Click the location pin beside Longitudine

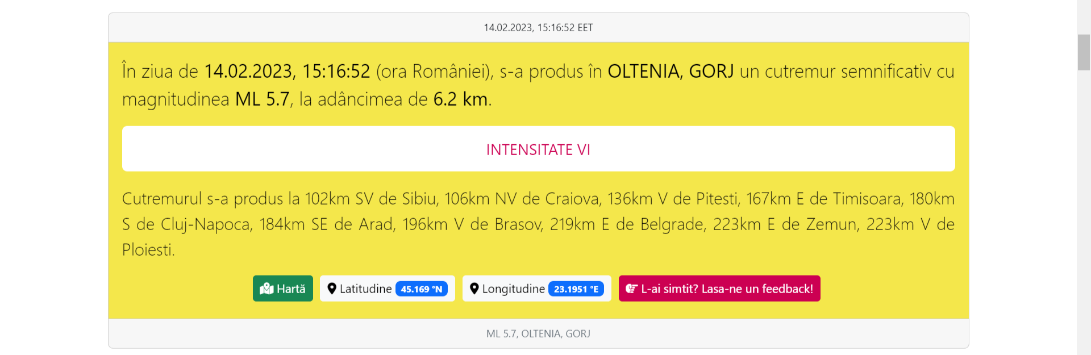coord(474,289)
